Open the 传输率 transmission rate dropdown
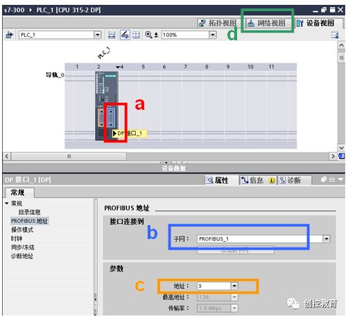 coord(234,308)
